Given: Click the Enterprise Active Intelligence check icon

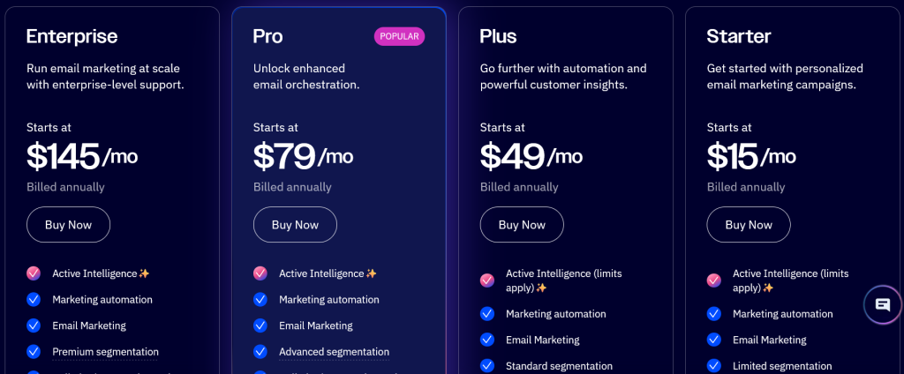Looking at the screenshot, I should click(34, 273).
